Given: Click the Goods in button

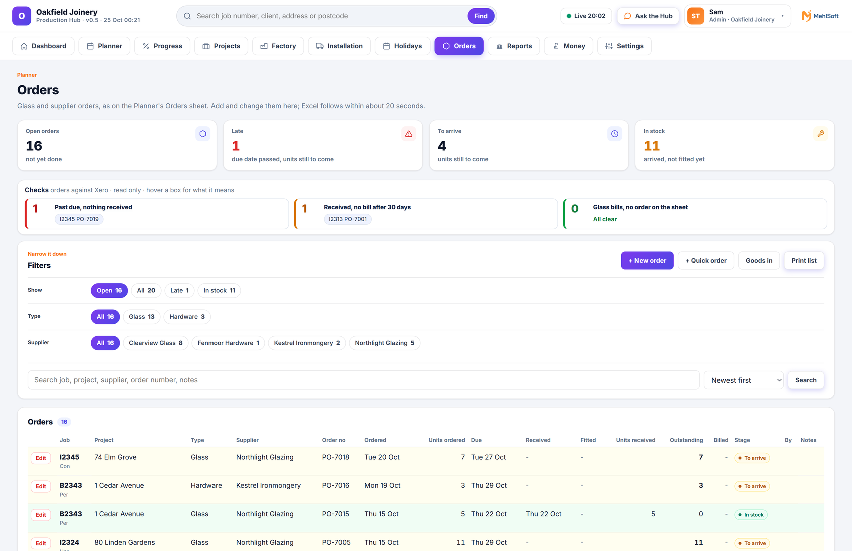Looking at the screenshot, I should click(x=759, y=261).
